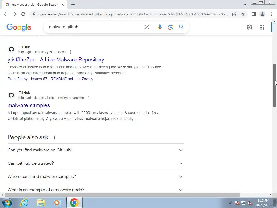277x208 pixels.
Task: Open Windows Media Player from the taskbar
Action: pyautogui.click(x=57, y=203)
